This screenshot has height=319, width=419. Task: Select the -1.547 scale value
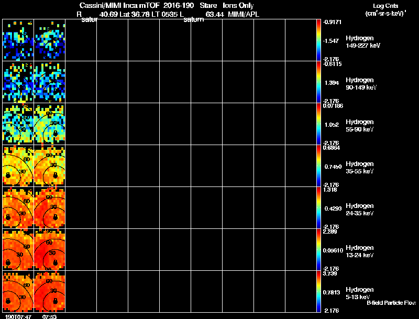(x=331, y=41)
